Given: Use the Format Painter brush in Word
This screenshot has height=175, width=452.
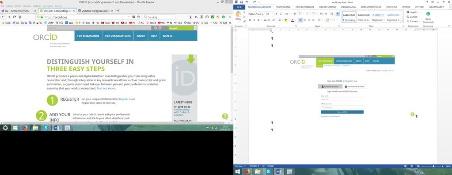Looking at the screenshot, I should [244, 21].
